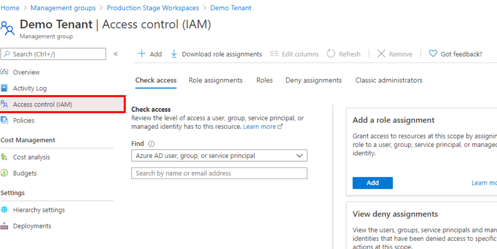This screenshot has height=249, width=497.
Task: Click the Demo Tenant management group icon
Action: coord(8,28)
